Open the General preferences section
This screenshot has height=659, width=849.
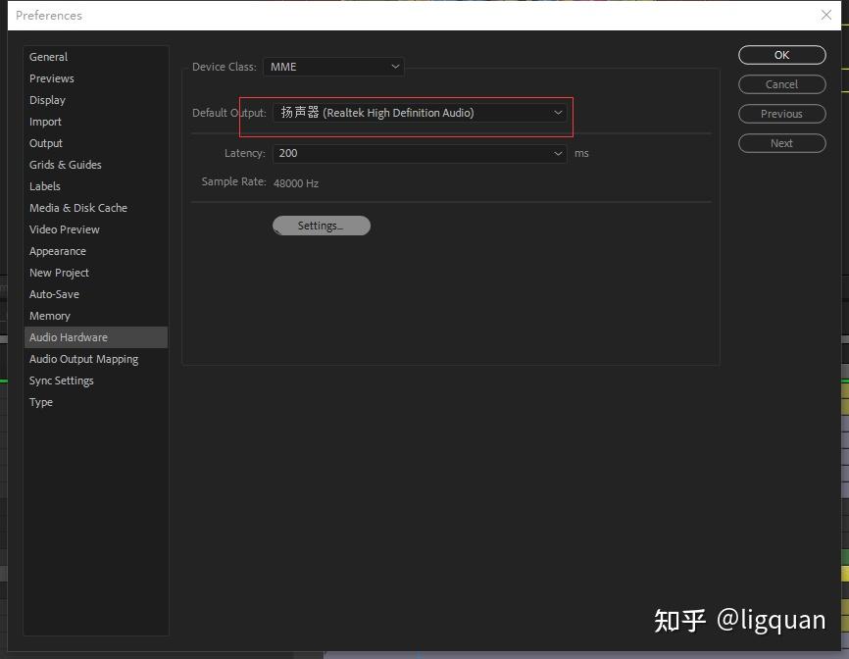click(48, 57)
